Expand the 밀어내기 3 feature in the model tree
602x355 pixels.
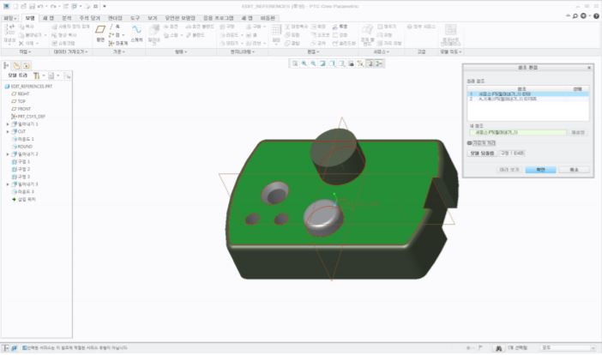[x=8, y=184]
